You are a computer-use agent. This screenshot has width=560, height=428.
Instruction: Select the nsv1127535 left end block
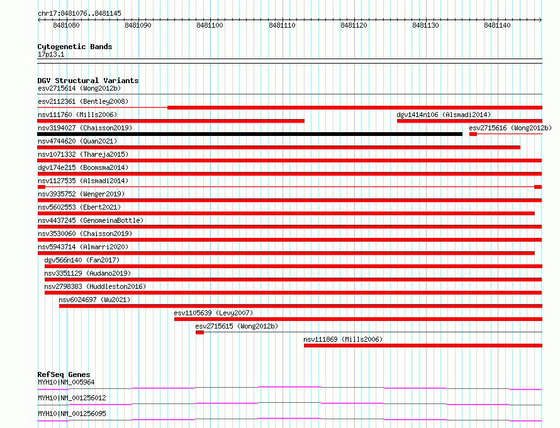[42, 187]
